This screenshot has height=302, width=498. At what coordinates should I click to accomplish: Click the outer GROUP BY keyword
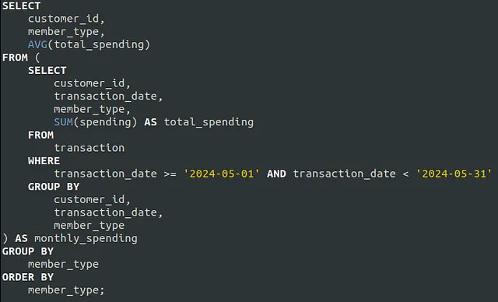point(28,251)
